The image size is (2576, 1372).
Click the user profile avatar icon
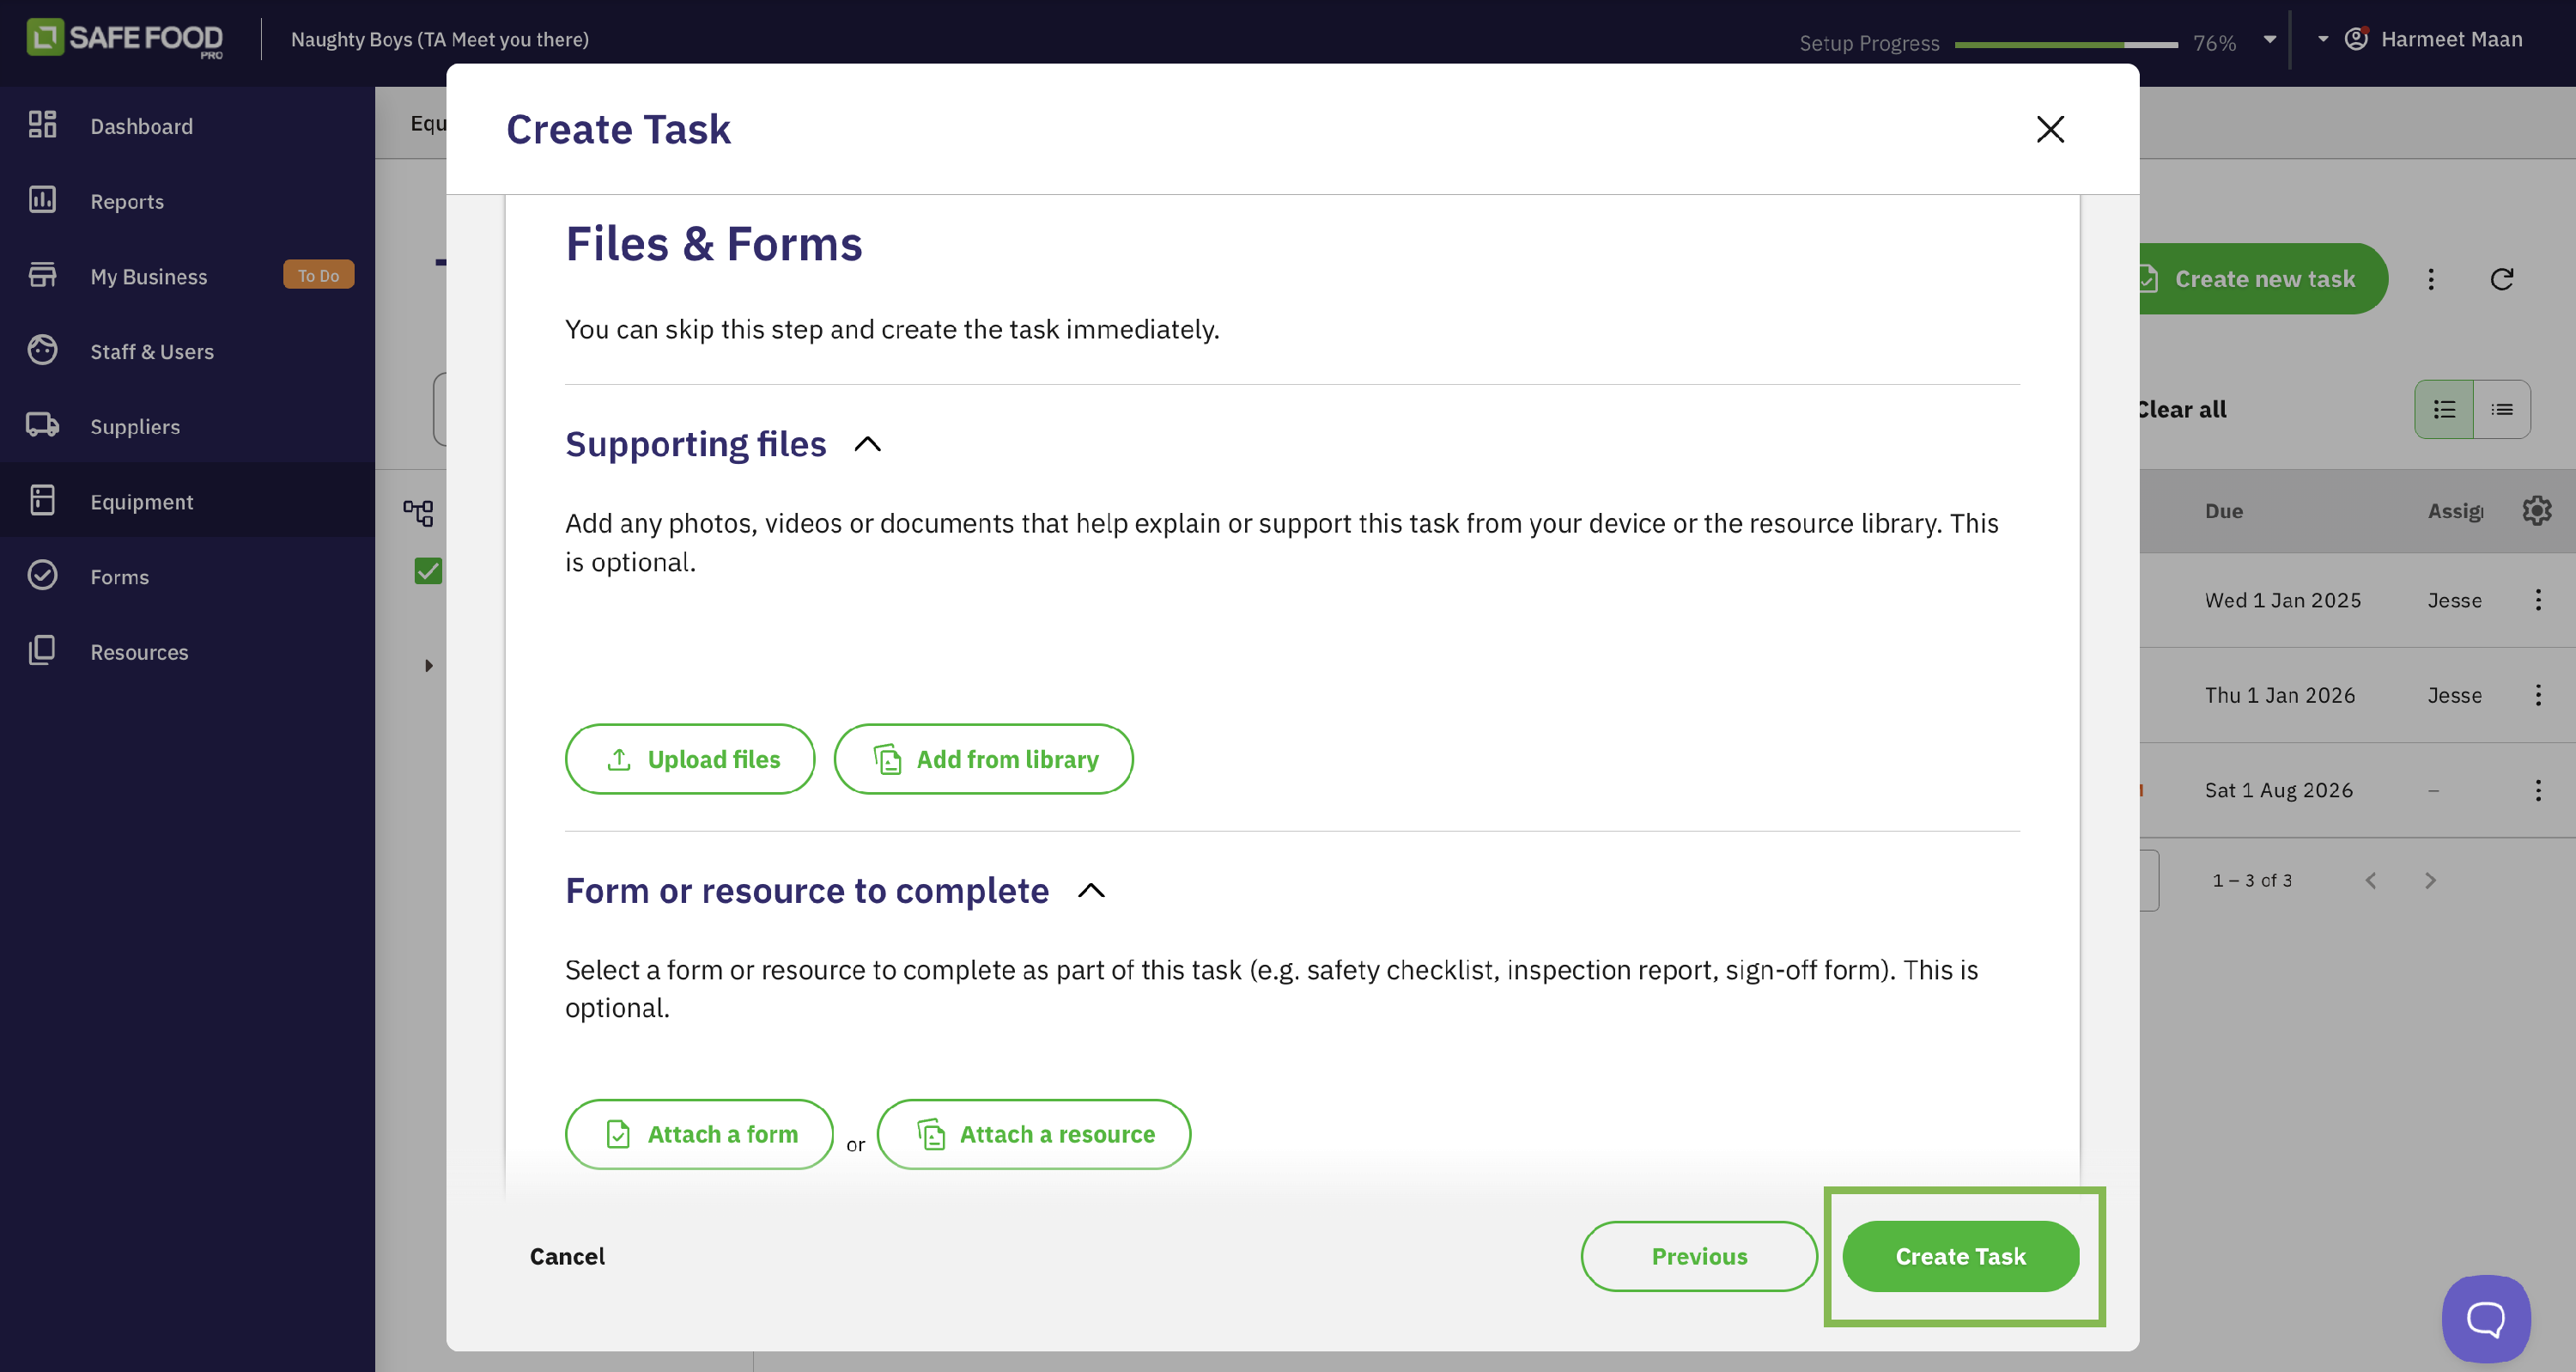pyautogui.click(x=2356, y=39)
